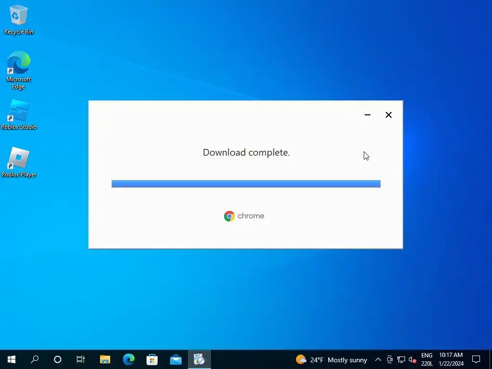
Task: Open the weather widget showing 24°F
Action: (x=332, y=359)
